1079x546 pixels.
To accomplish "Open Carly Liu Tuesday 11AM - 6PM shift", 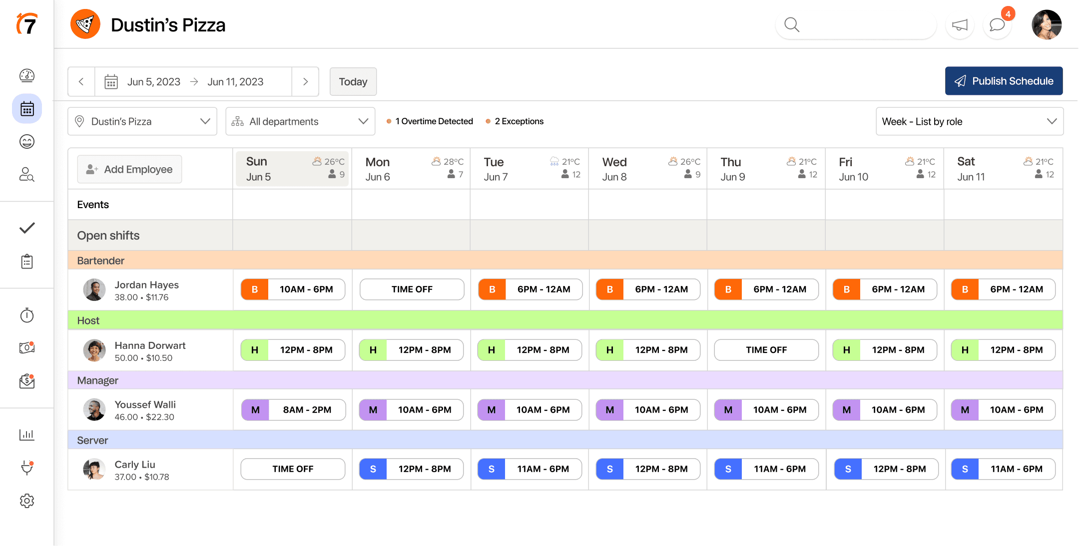I will click(x=530, y=469).
